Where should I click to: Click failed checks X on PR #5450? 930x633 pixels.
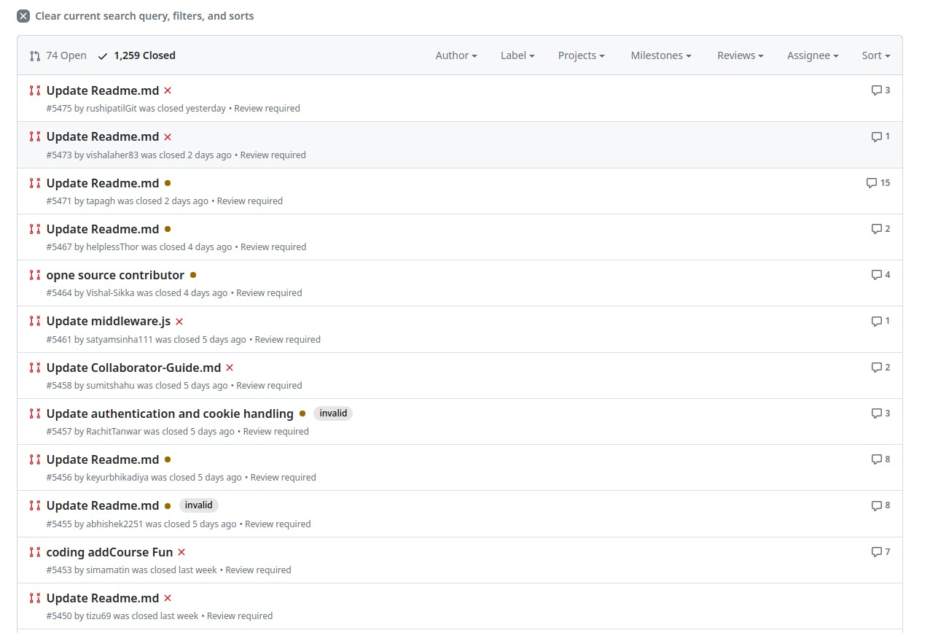(x=168, y=598)
